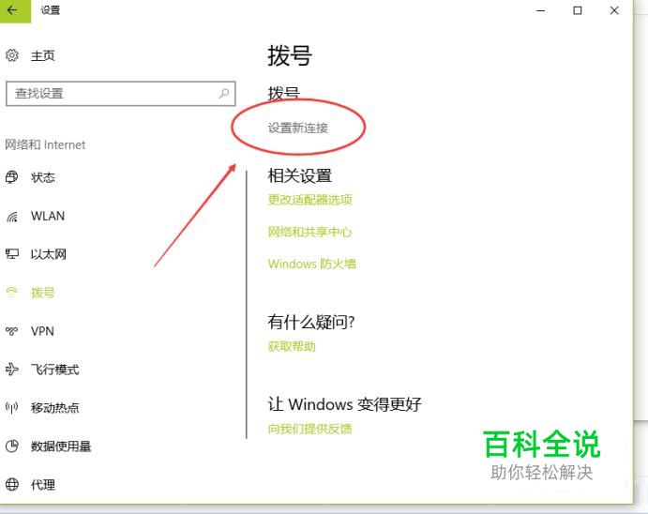Viewport: 648px width, 514px height.
Task: Select 状态 in the sidebar
Action: point(43,177)
